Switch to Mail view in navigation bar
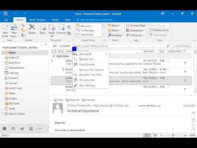Image resolution: width=197 pixels, height=148 pixels. (5, 128)
